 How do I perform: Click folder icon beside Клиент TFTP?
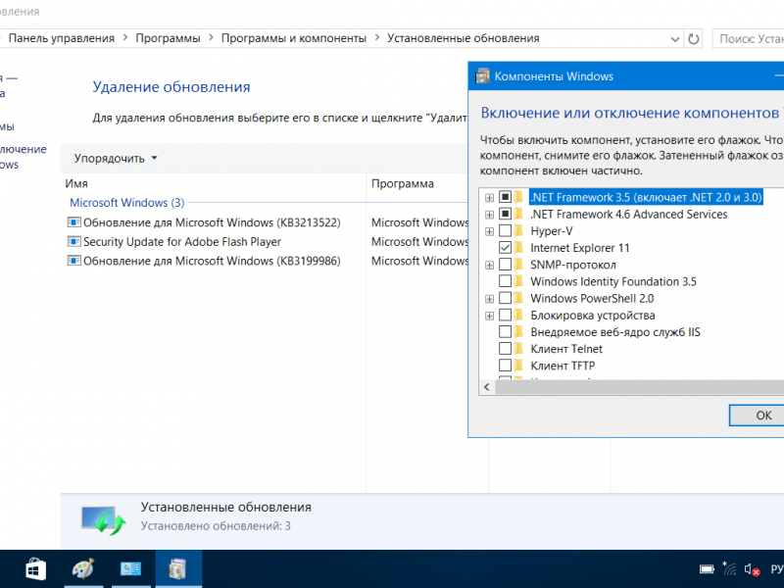tap(519, 366)
